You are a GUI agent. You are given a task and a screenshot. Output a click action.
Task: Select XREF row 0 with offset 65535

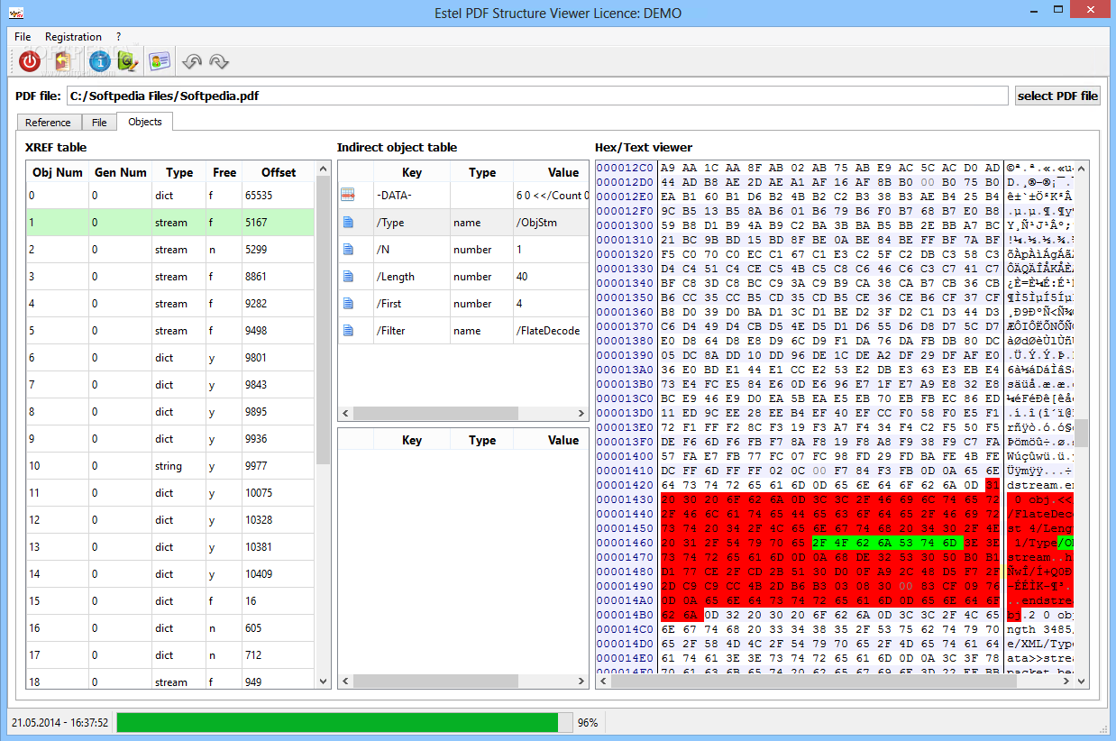point(170,196)
